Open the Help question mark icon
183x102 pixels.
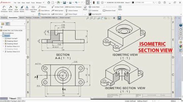coord(164,3)
